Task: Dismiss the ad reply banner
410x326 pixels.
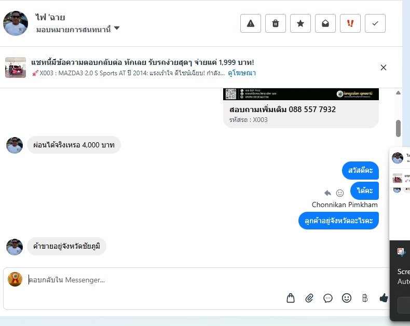Action: pos(384,67)
